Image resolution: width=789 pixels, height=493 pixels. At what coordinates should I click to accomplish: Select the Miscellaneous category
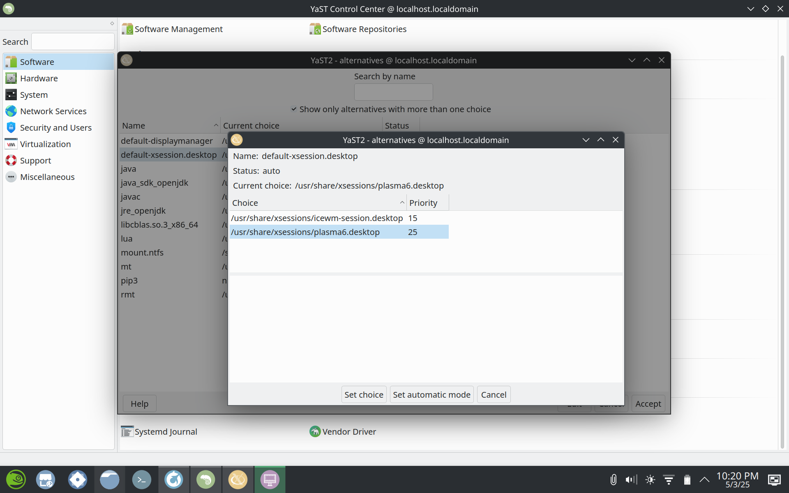[47, 177]
